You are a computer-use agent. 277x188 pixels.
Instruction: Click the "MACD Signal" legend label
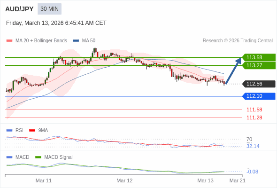click(58, 157)
